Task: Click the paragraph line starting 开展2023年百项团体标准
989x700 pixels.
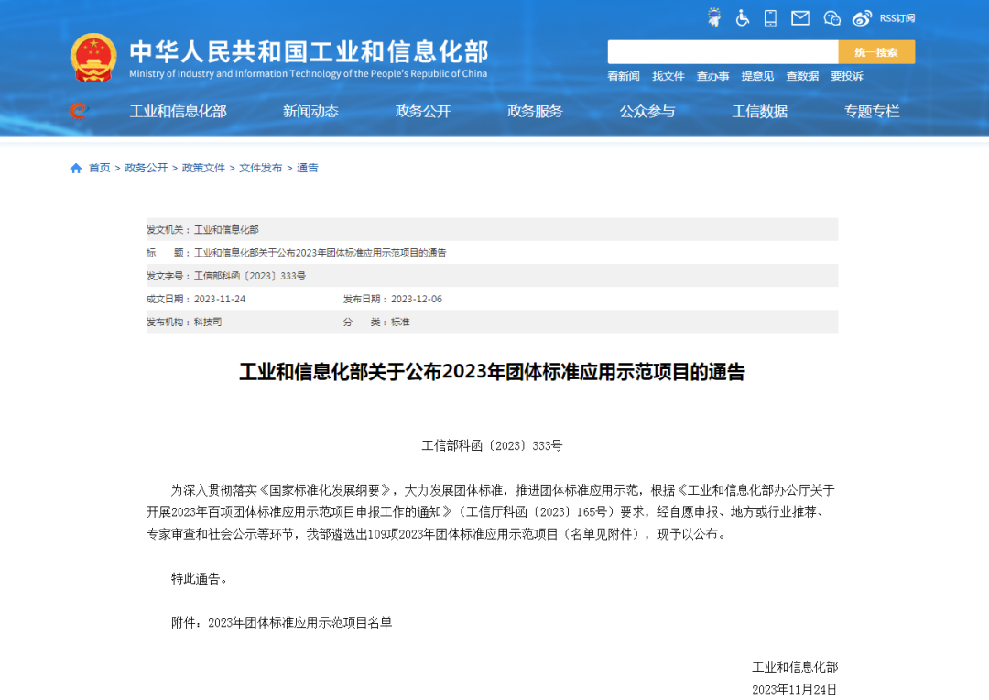Action: click(487, 512)
